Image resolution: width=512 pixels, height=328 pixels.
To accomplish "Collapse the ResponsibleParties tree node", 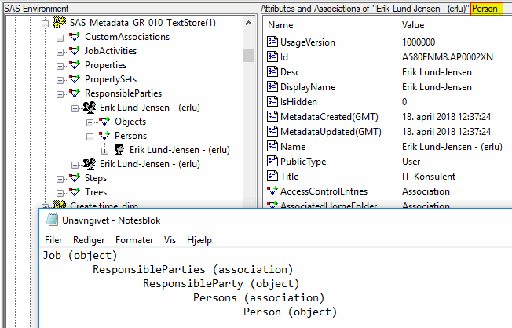I will tap(60, 93).
